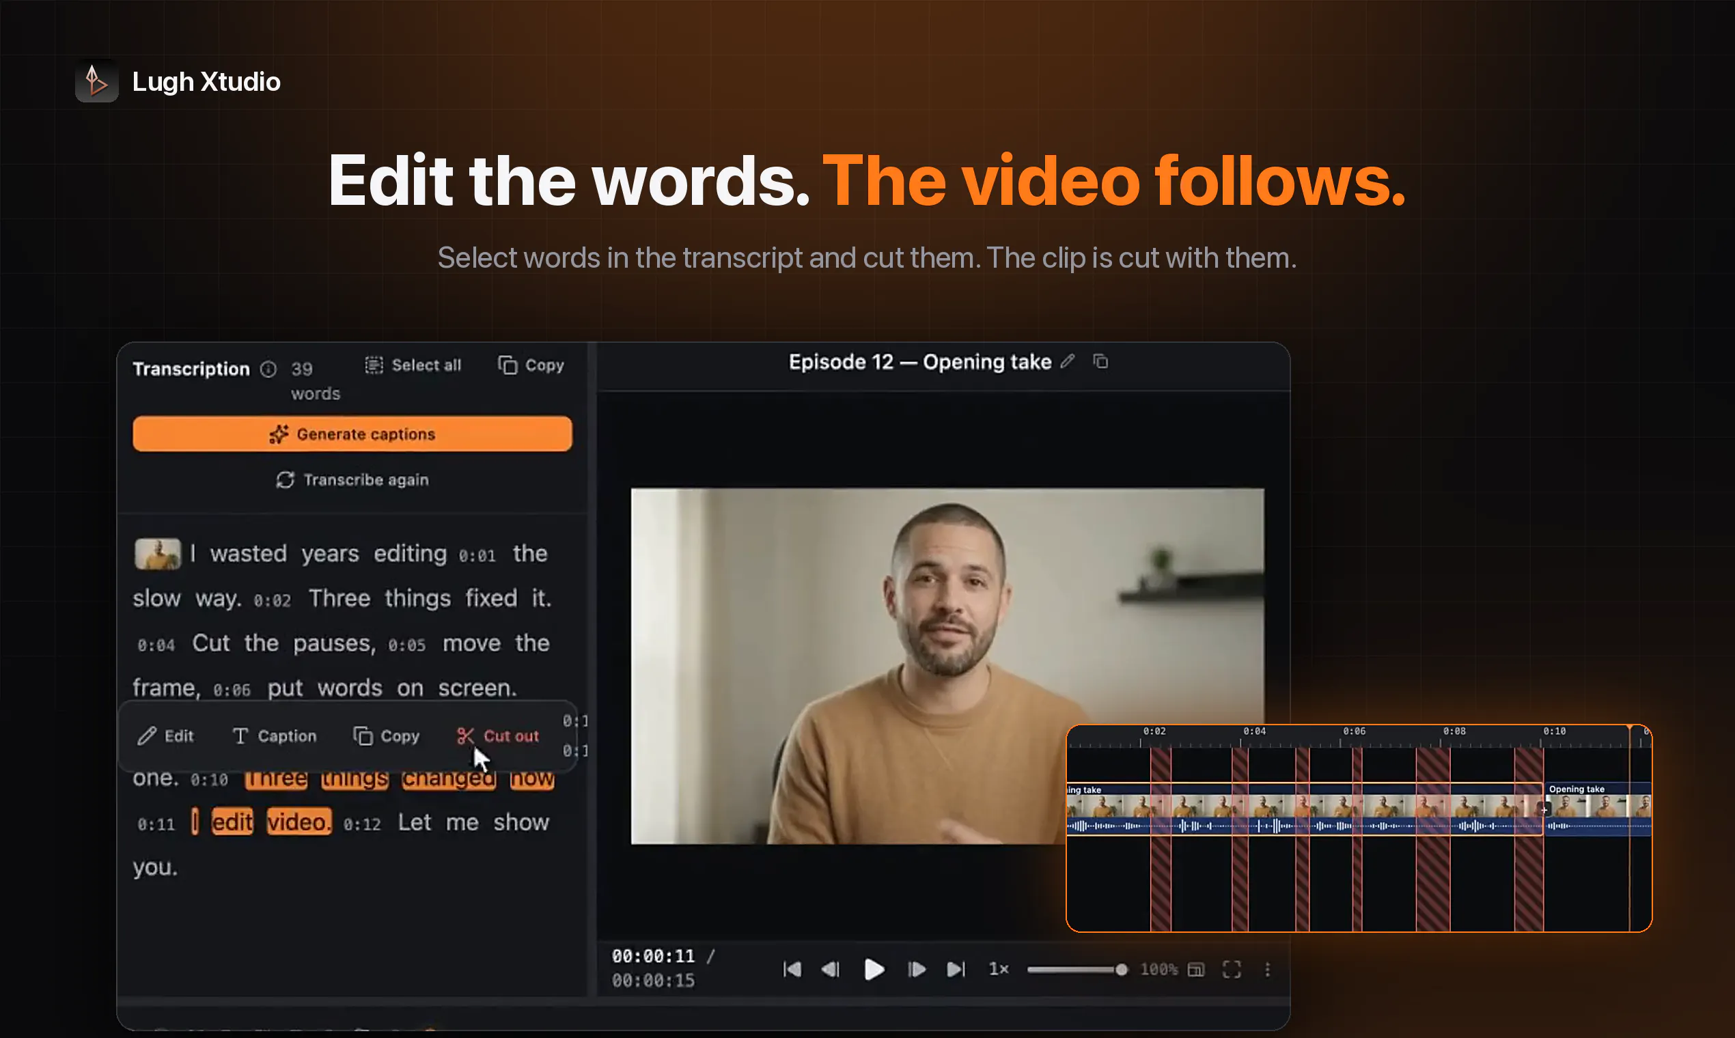The height and width of the screenshot is (1038, 1735).
Task: Change the 1x playback speed
Action: click(x=999, y=970)
